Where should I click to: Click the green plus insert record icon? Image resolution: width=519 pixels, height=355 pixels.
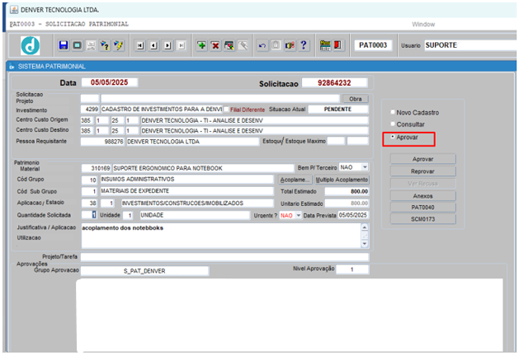(x=201, y=45)
